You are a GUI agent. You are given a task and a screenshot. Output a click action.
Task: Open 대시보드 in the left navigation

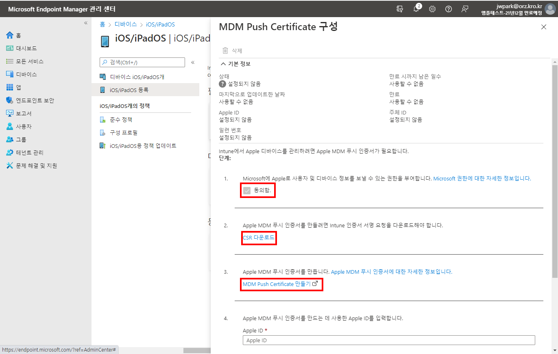click(x=22, y=48)
